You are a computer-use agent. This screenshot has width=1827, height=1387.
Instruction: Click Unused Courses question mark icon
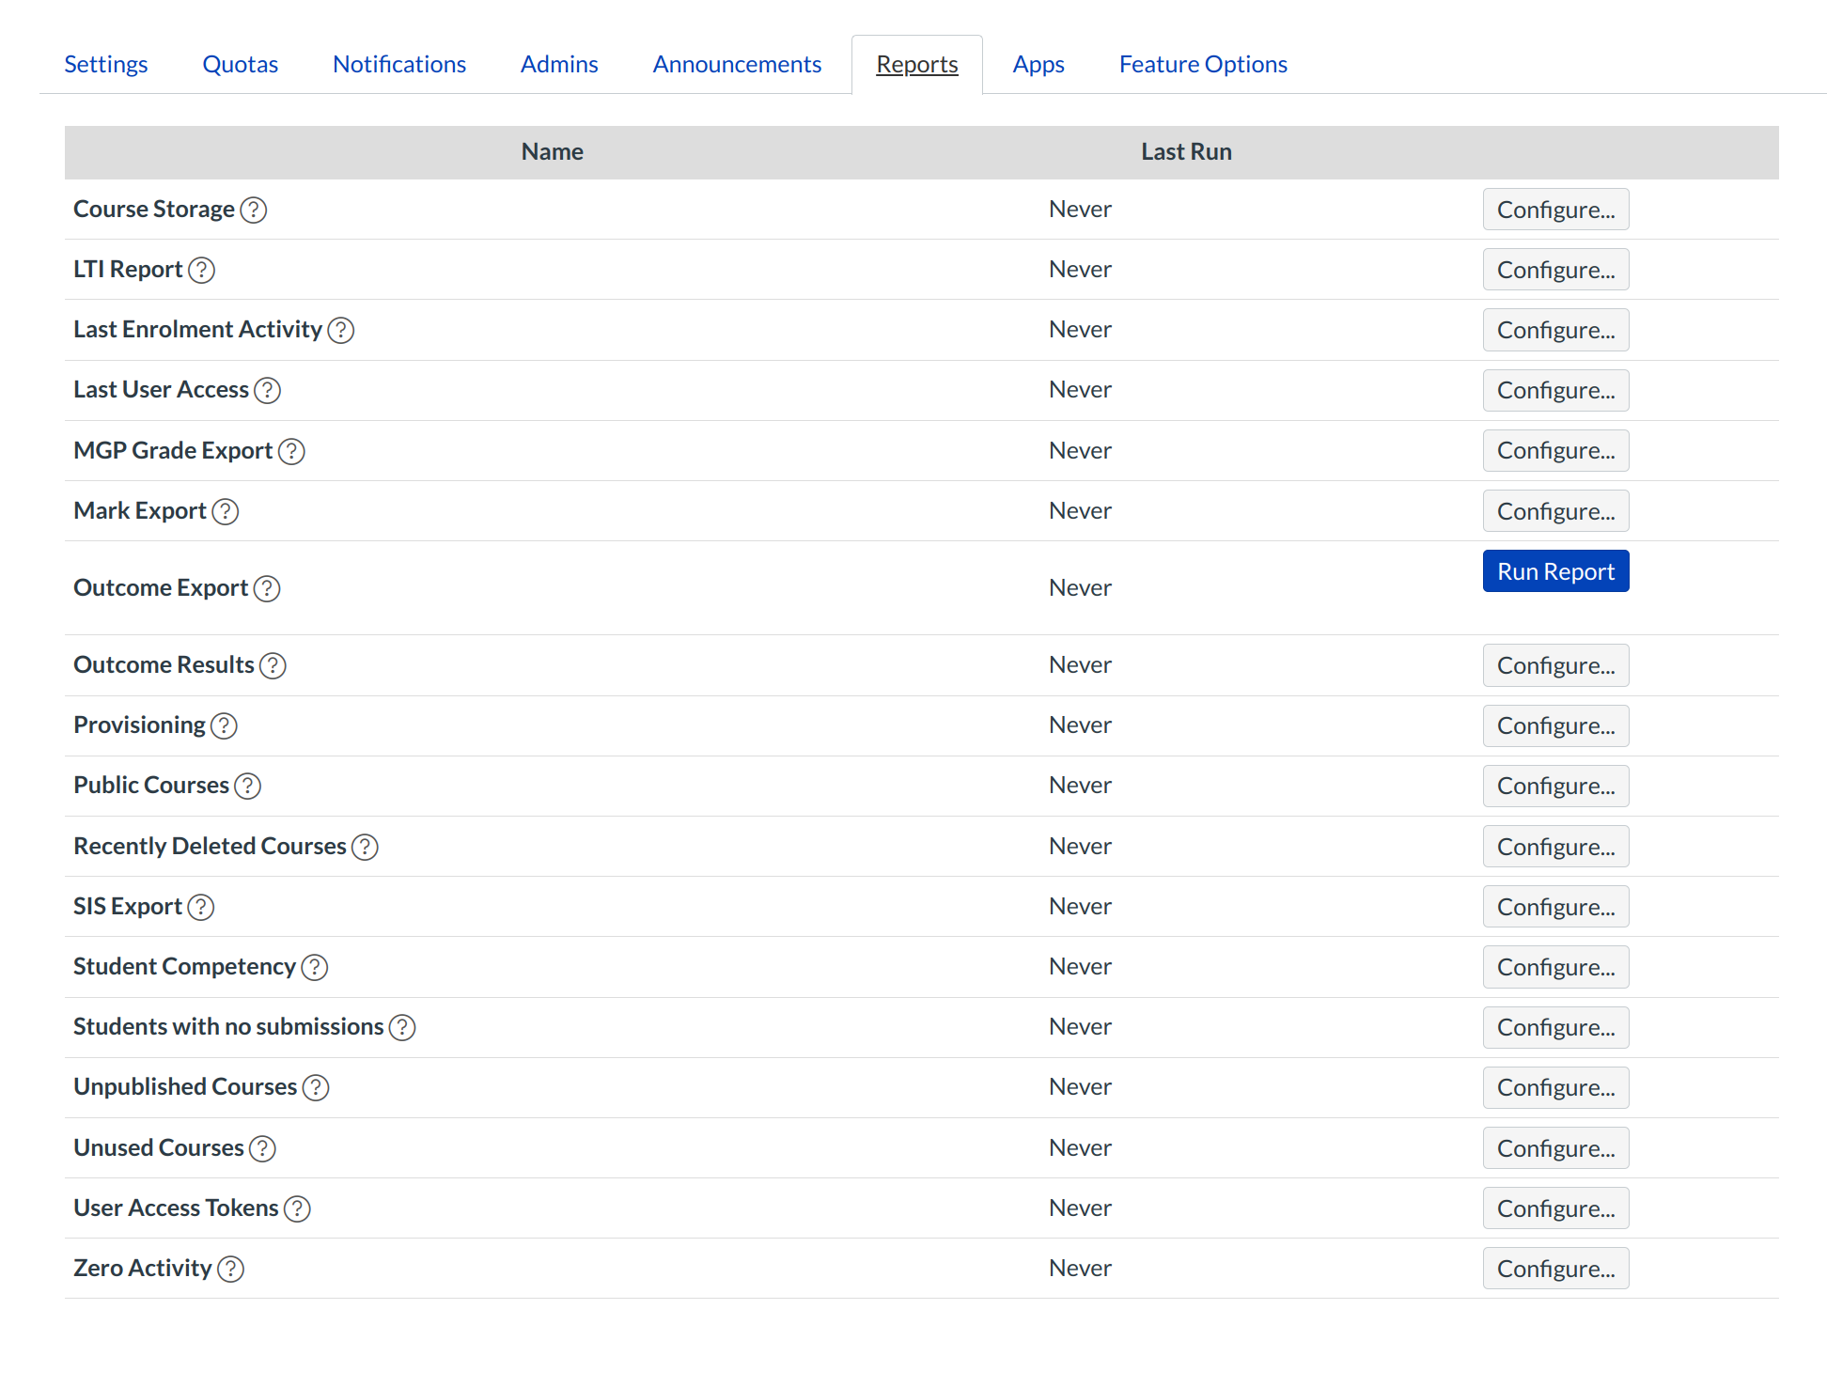262,1149
